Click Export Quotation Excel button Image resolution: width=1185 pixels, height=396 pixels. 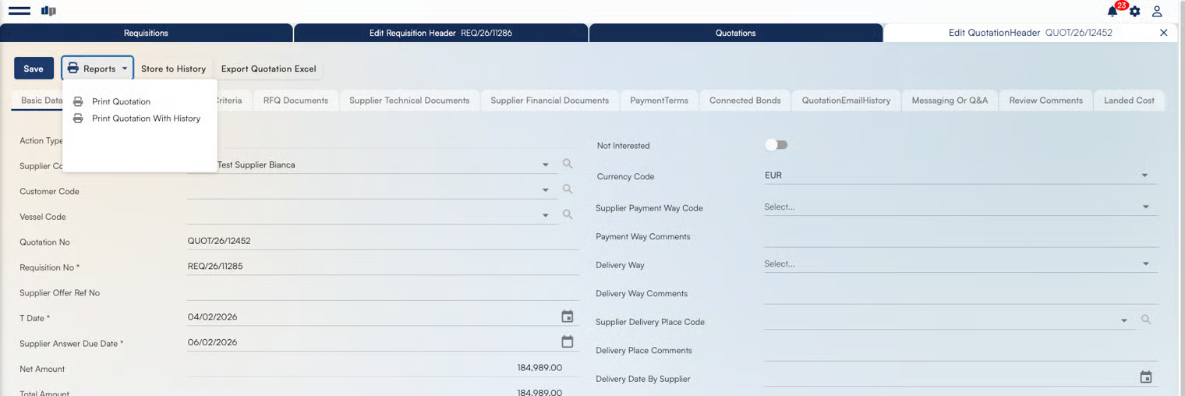(x=268, y=69)
